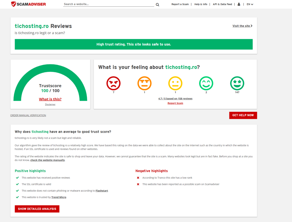Click the ScamAdviser logo
The width and height of the screenshot is (292, 222).
pyautogui.click(x=28, y=4)
